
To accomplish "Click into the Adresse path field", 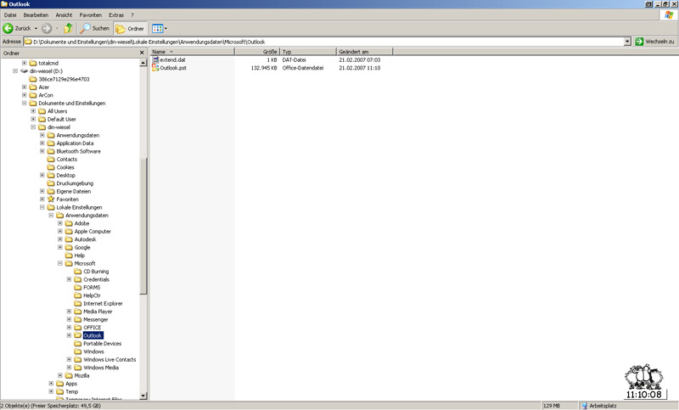I will click(x=323, y=41).
